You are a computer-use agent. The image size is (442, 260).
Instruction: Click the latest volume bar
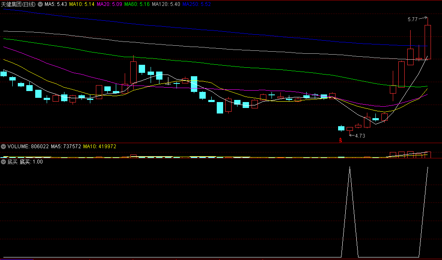[x=428, y=155]
